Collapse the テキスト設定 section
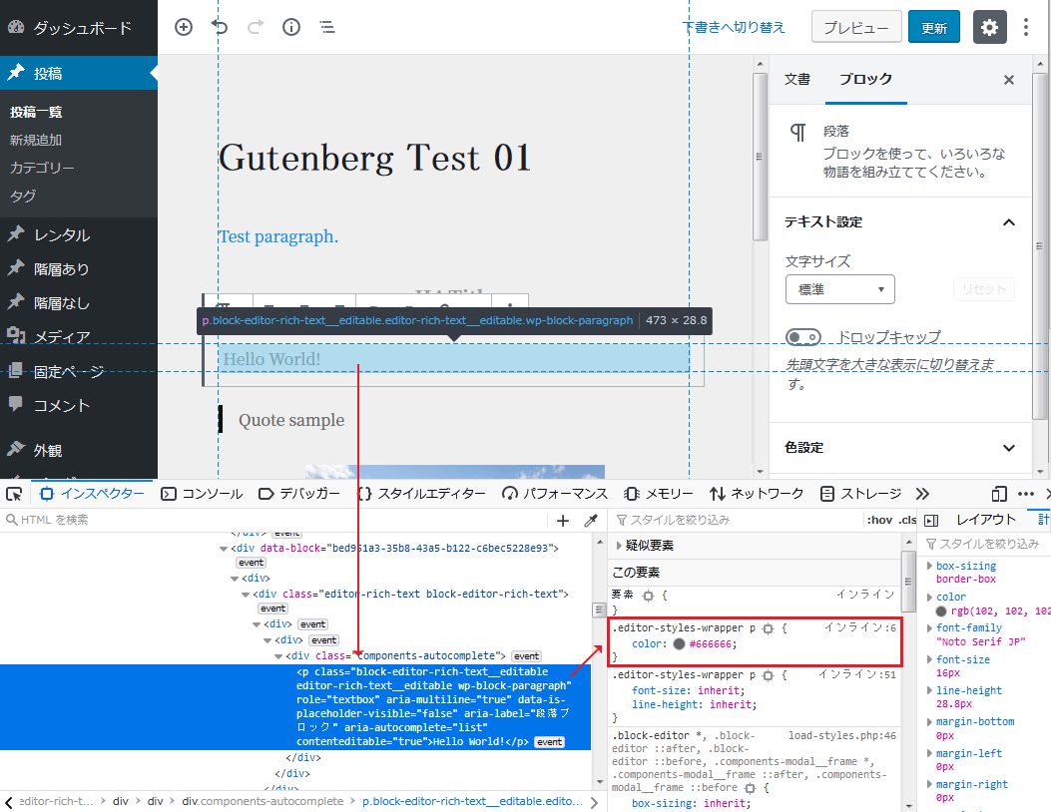Viewport: 1051px width, 812px height. click(1008, 221)
